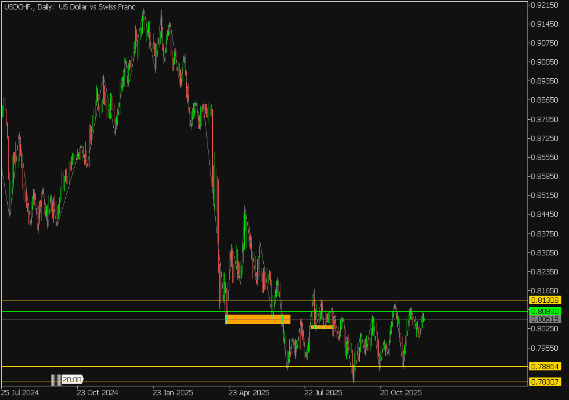Click the 0.83750 price scale value
The image size is (569, 400).
(544, 234)
